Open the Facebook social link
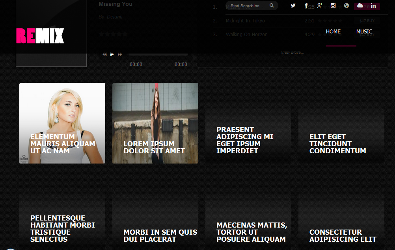The width and height of the screenshot is (395, 250). click(x=306, y=6)
